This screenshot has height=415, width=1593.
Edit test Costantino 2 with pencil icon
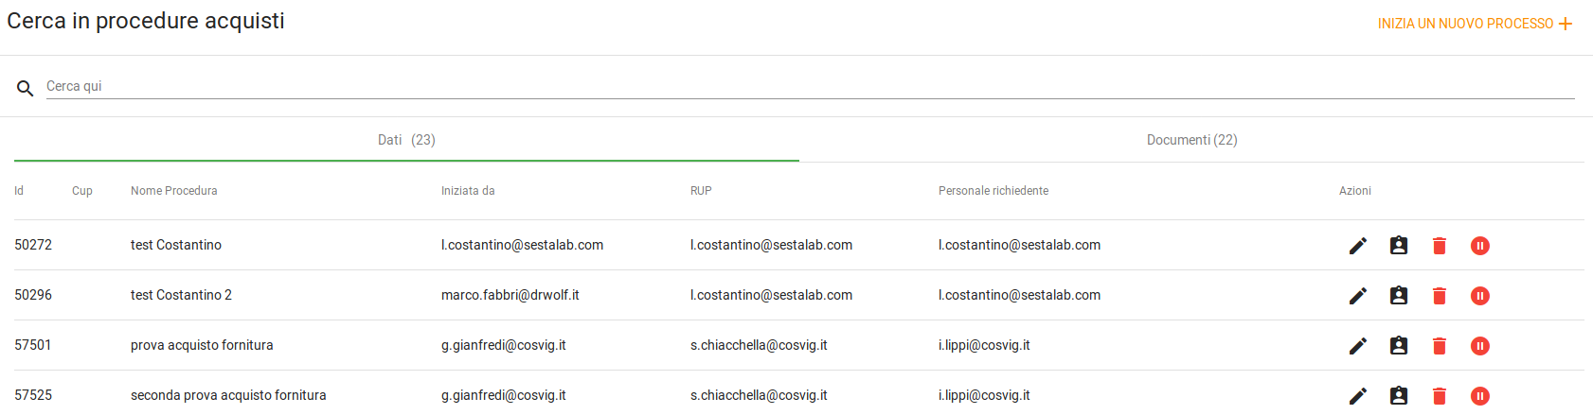pyautogui.click(x=1357, y=296)
